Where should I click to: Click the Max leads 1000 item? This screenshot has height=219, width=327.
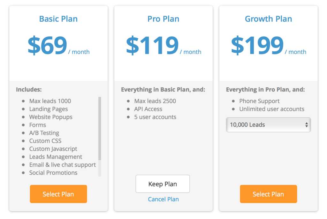pos(50,101)
